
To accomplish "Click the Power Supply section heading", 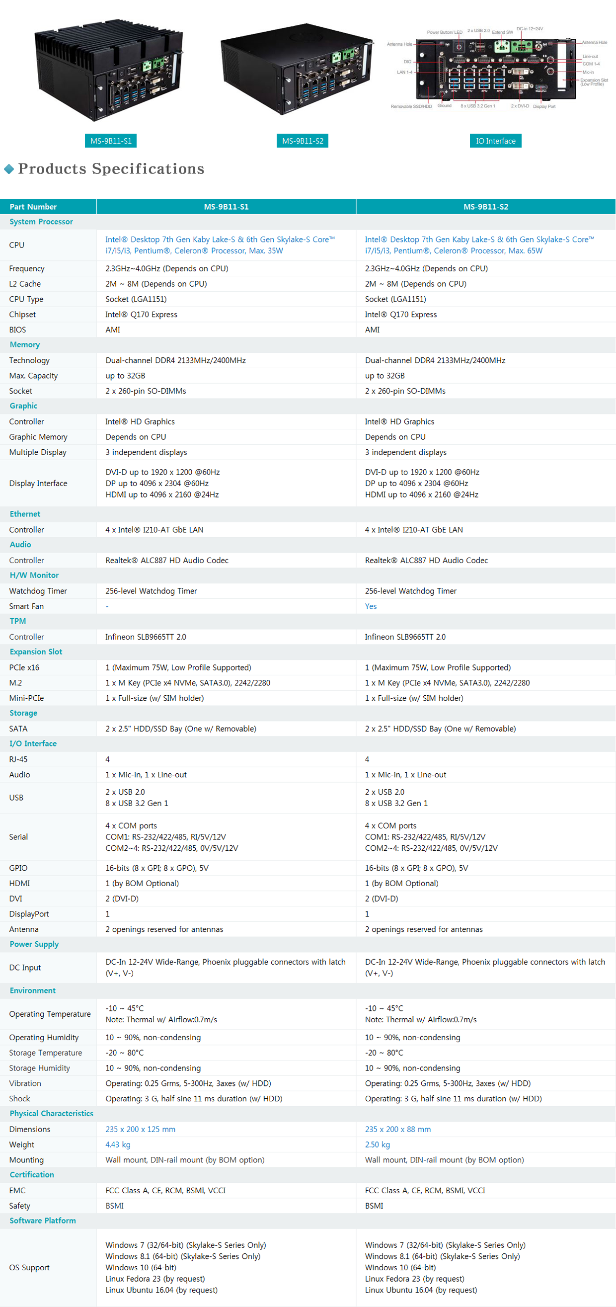I will click(x=34, y=944).
